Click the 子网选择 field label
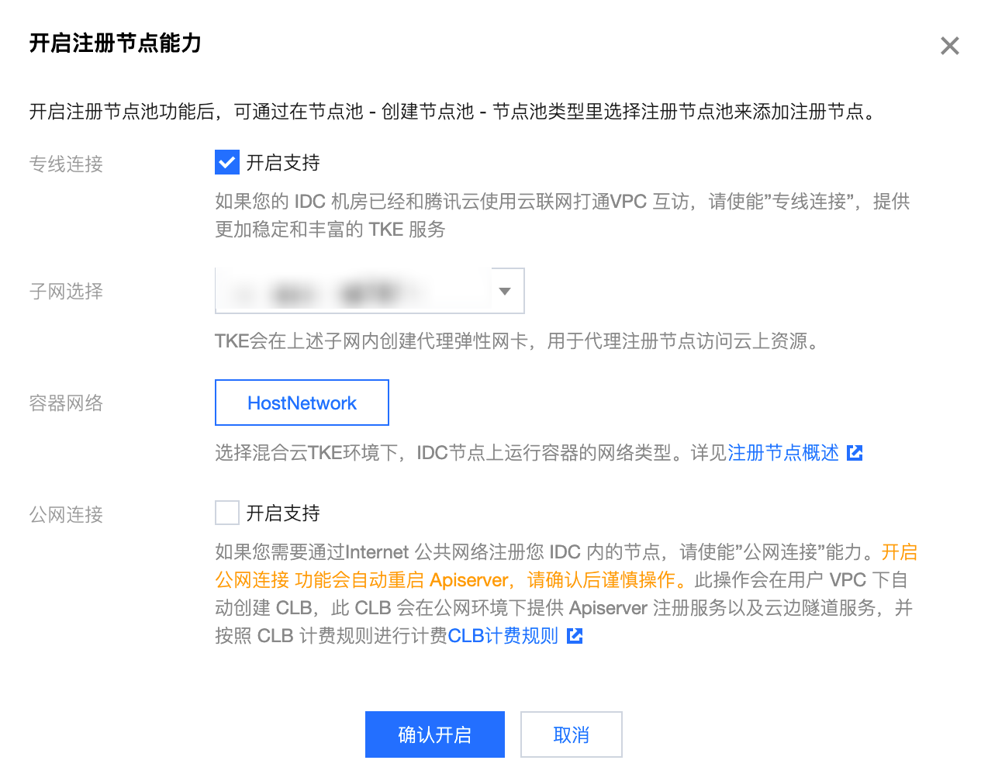The height and width of the screenshot is (781, 981). tap(66, 292)
